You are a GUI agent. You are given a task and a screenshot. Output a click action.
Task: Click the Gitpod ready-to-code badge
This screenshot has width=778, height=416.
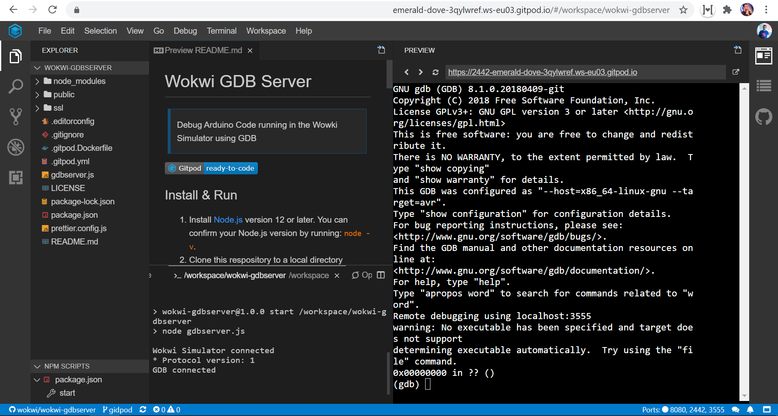point(211,168)
